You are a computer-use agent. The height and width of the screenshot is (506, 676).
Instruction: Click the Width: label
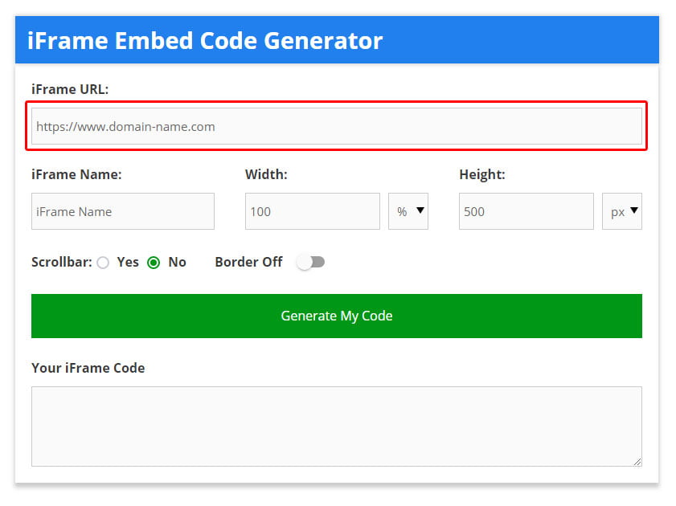coord(266,174)
